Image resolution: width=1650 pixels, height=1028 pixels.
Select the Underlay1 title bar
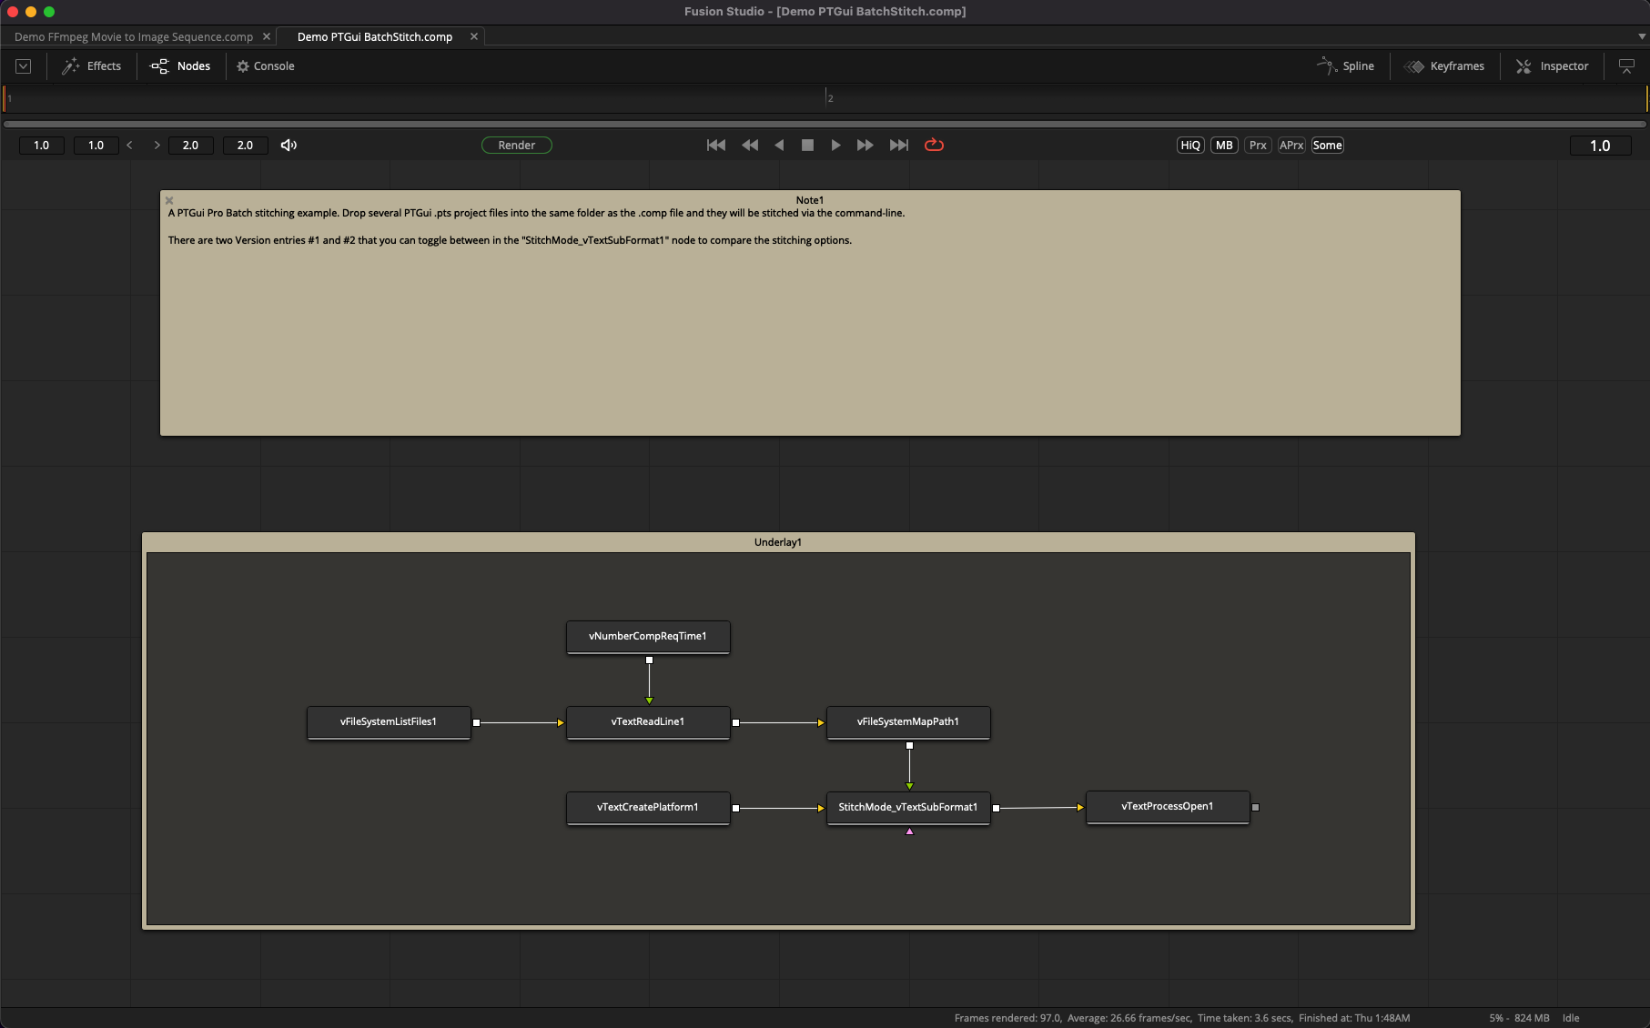tap(778, 542)
